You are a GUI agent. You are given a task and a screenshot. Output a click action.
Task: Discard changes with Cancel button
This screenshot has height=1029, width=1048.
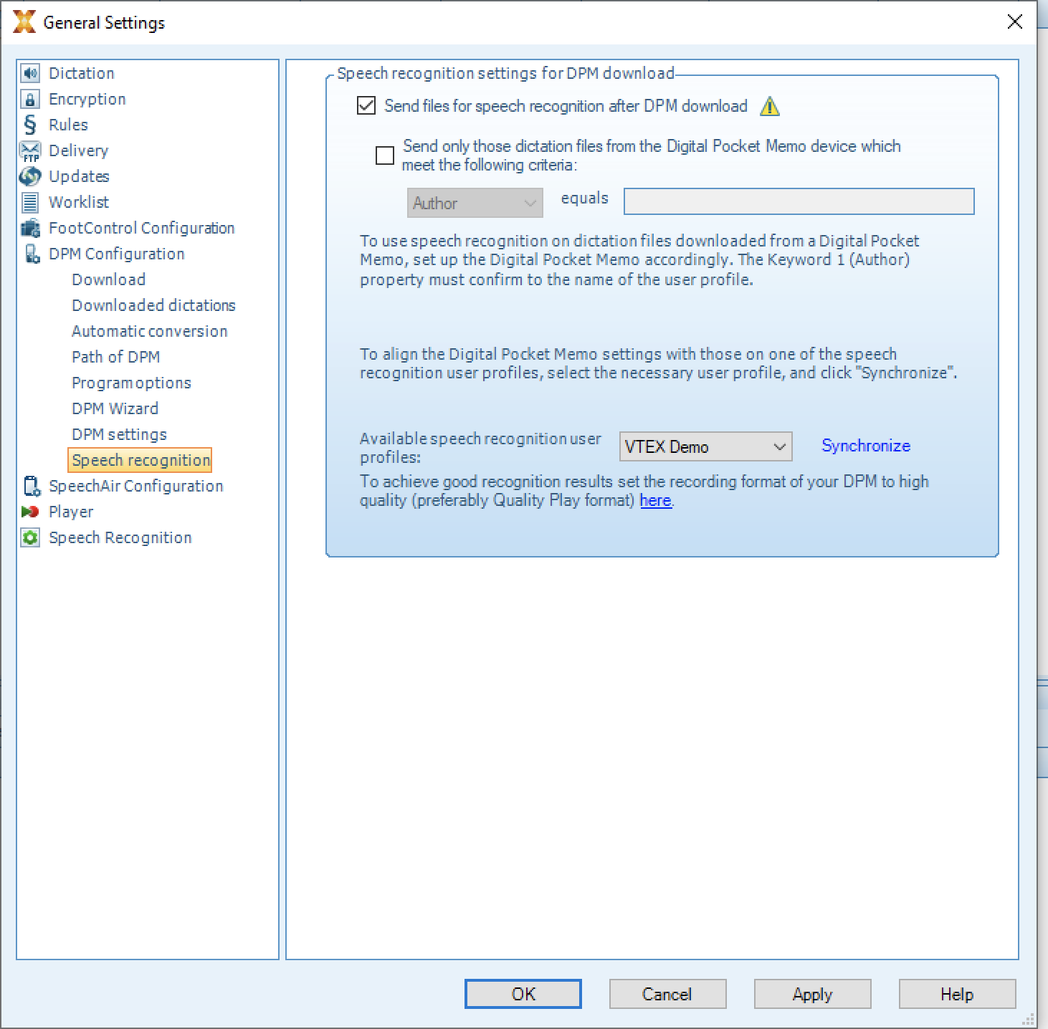coord(667,994)
